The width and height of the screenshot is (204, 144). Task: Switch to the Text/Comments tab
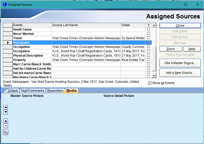point(32,90)
